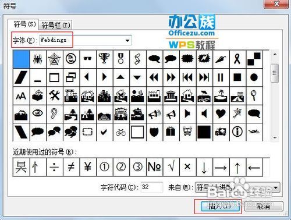Viewport: 291px width, 220px height.
Task: Insert recent symbol №
Action: point(154,167)
